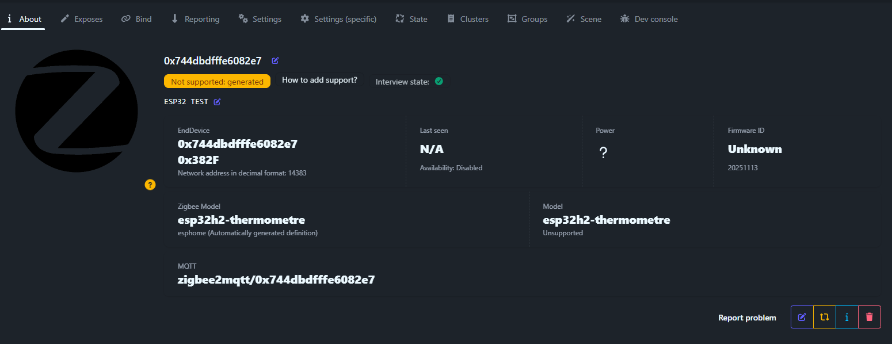This screenshot has height=344, width=892.
Task: Open the Clusters tab
Action: coord(468,19)
